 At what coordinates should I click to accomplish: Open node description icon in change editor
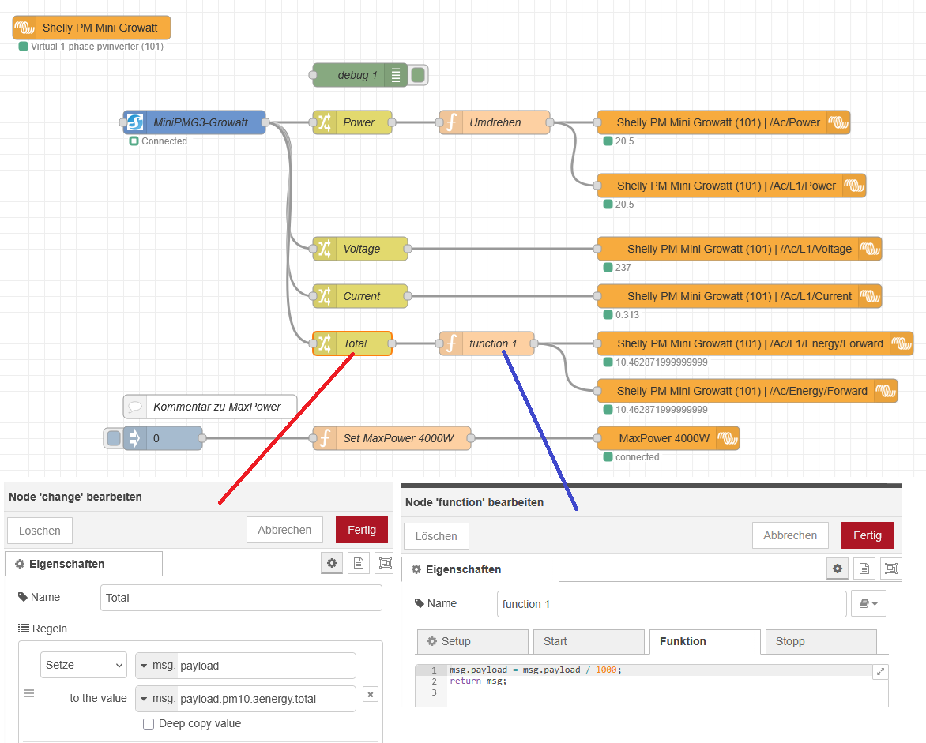359,563
